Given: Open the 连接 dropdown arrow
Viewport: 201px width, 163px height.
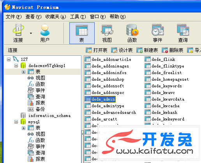Looking at the screenshot, I should [31, 33].
